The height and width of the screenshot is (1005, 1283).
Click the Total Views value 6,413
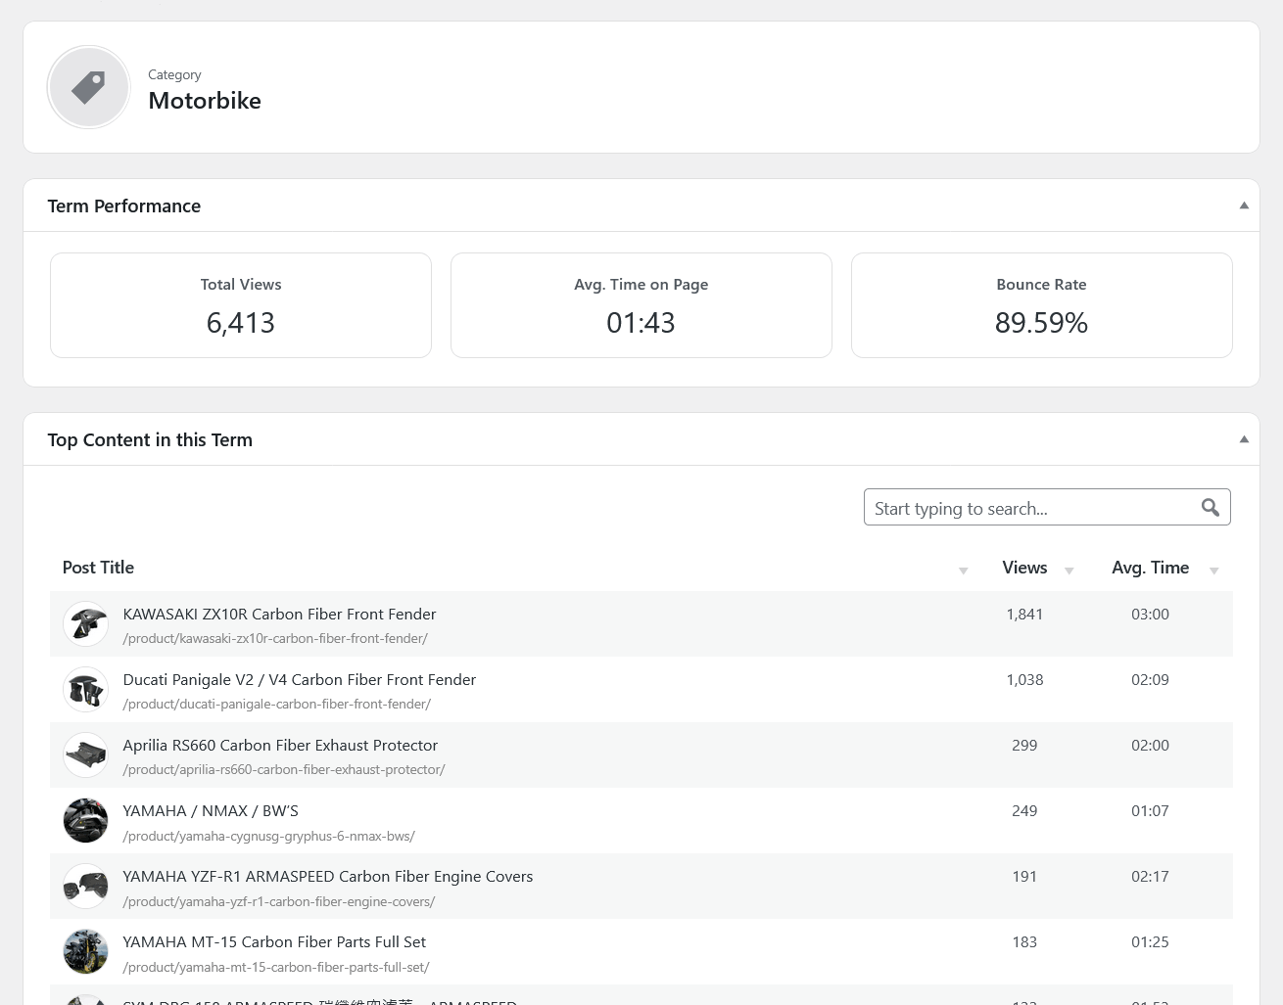click(x=241, y=323)
